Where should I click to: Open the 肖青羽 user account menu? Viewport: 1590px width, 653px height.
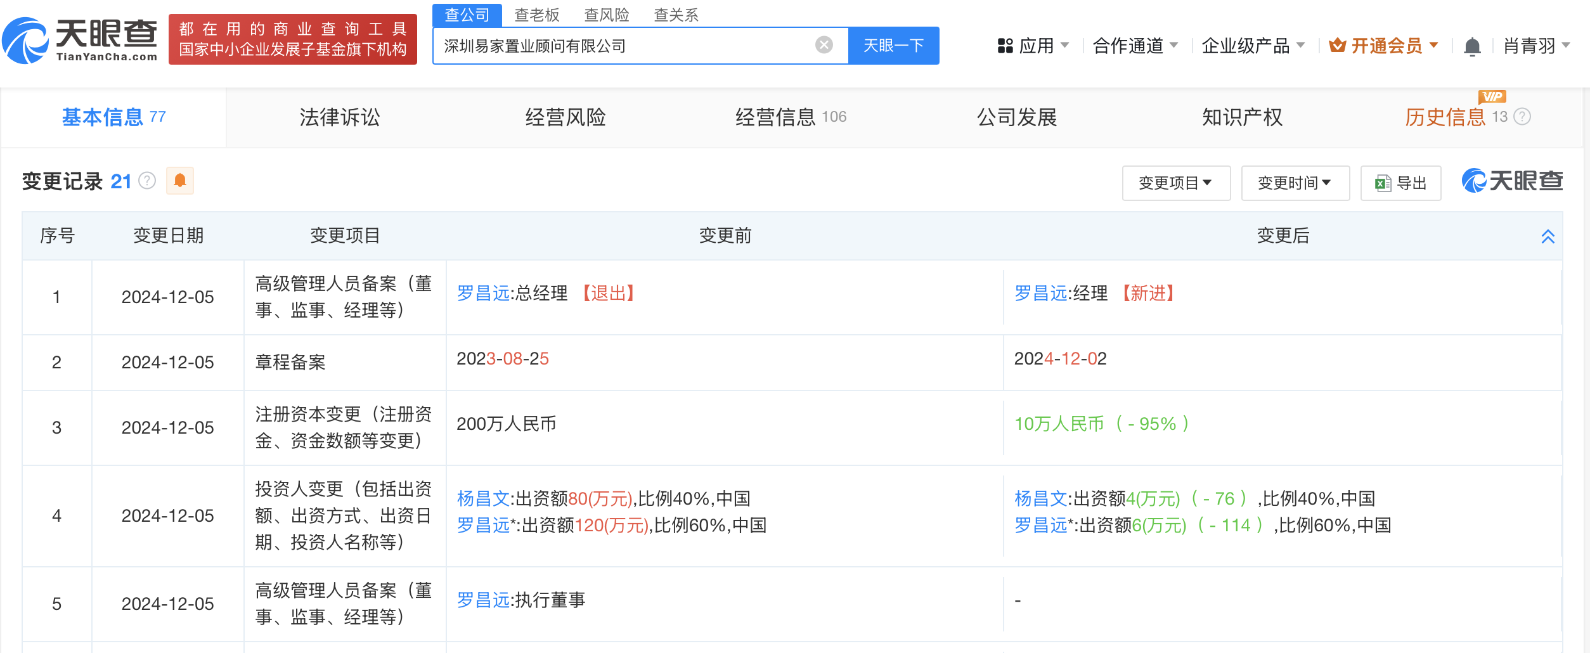1537,46
